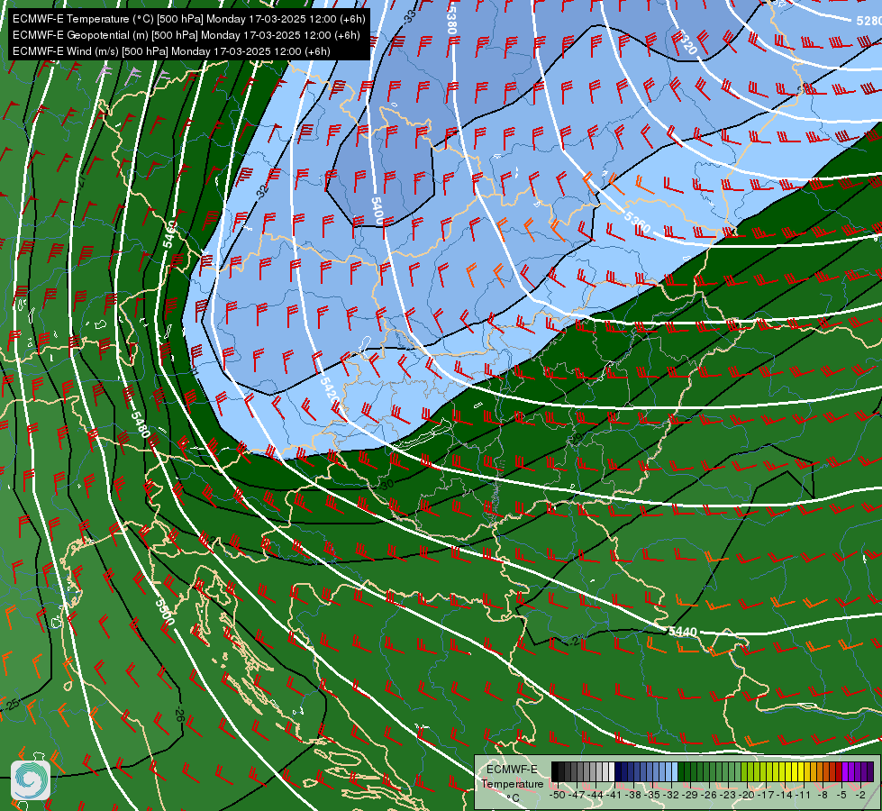Click the 5480 geopotential contour label
Image resolution: width=882 pixels, height=811 pixels.
(x=141, y=424)
